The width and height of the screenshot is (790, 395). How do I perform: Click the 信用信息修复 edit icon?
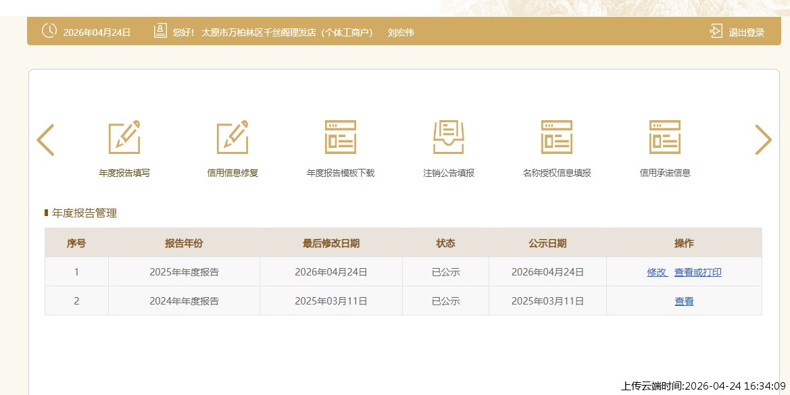click(232, 137)
